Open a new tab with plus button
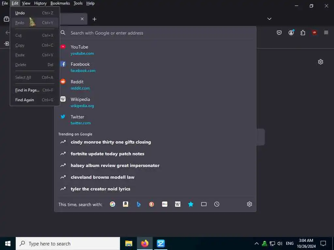The image size is (334, 250). coord(94,19)
